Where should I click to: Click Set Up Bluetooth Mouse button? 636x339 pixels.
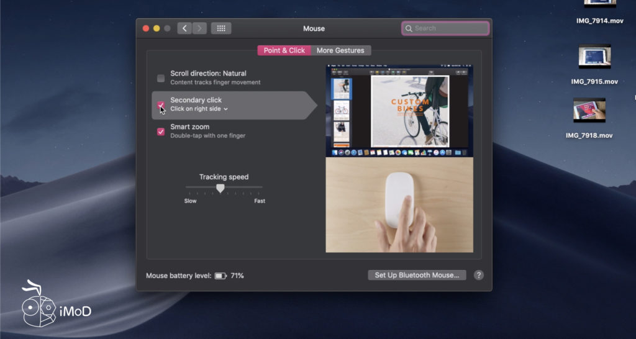click(x=417, y=275)
